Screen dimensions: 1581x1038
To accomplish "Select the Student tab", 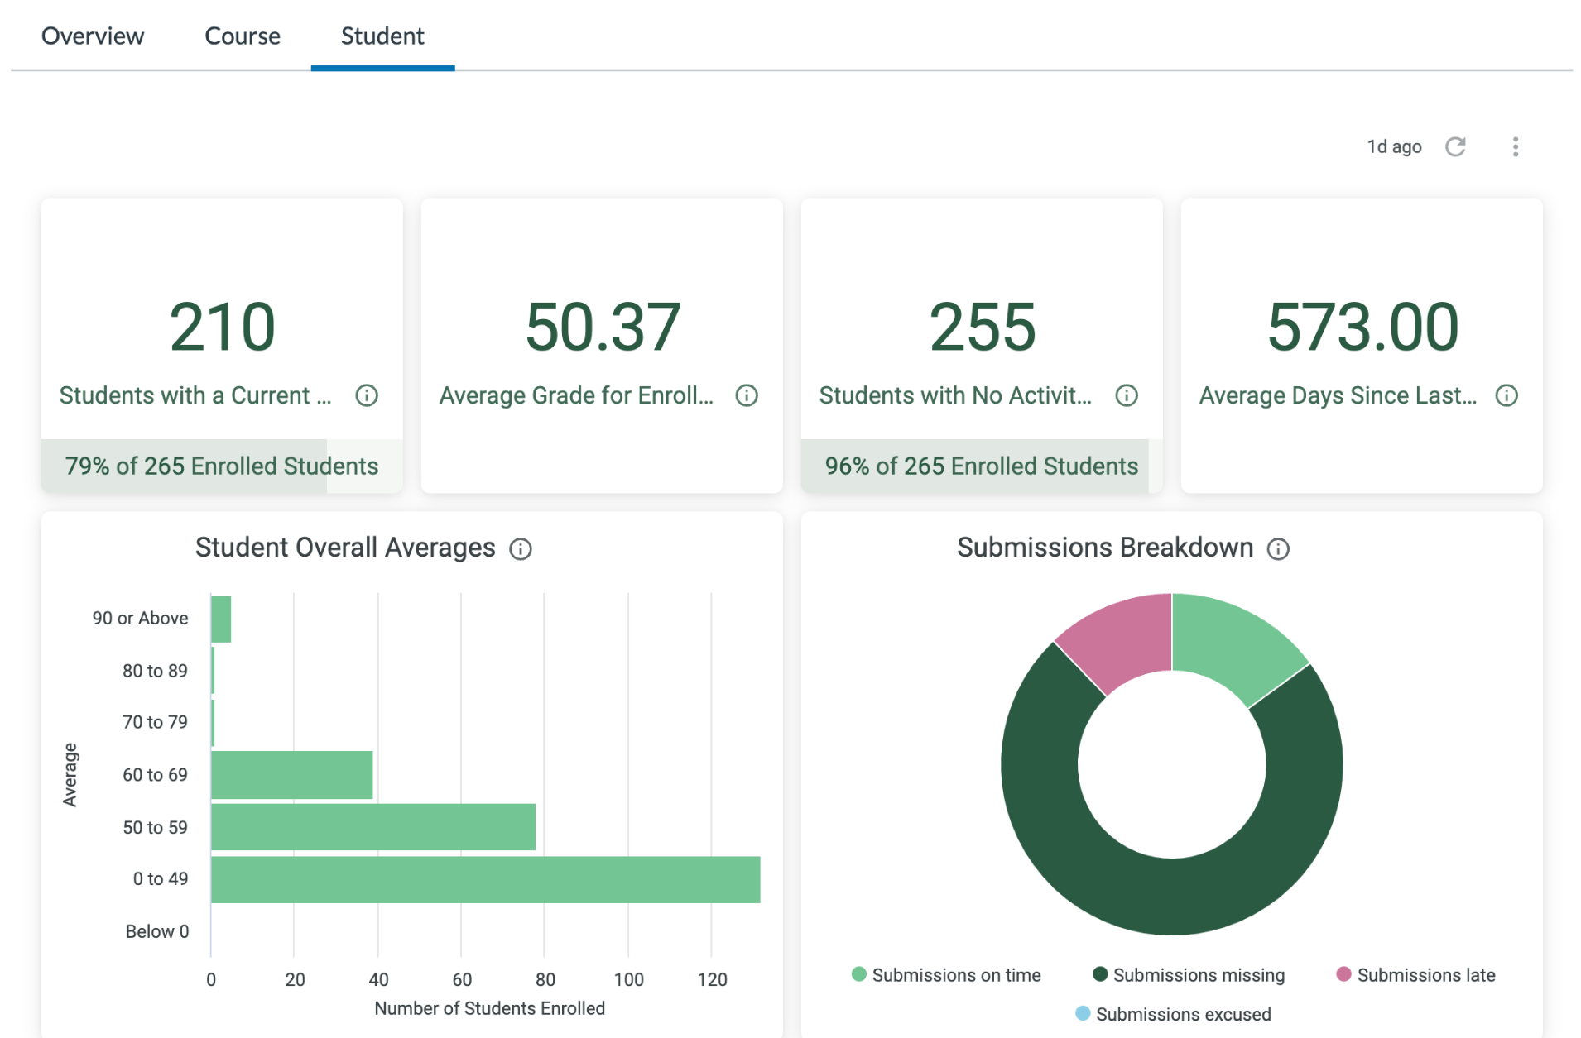I will (x=382, y=36).
